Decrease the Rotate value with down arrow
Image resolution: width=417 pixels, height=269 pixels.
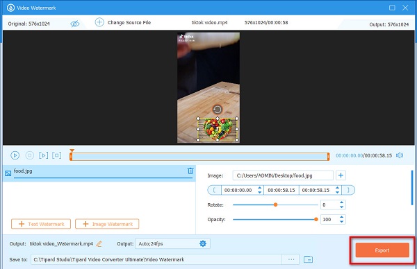click(x=342, y=207)
